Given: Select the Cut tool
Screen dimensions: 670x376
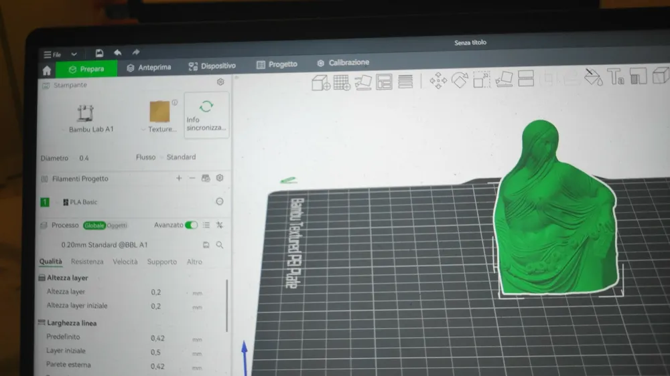Looking at the screenshot, I should tap(526, 78).
